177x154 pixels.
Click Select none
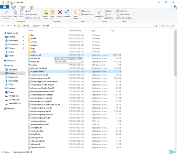click(x=123, y=14)
